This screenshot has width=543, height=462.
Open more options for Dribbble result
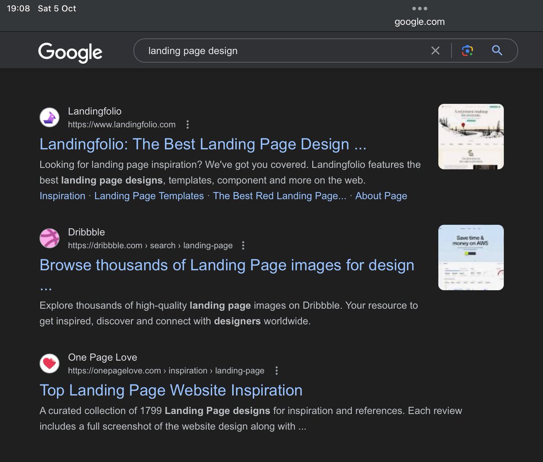pyautogui.click(x=243, y=245)
